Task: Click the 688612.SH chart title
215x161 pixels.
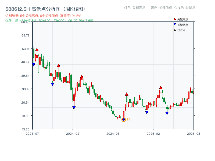Action: [x=46, y=8]
